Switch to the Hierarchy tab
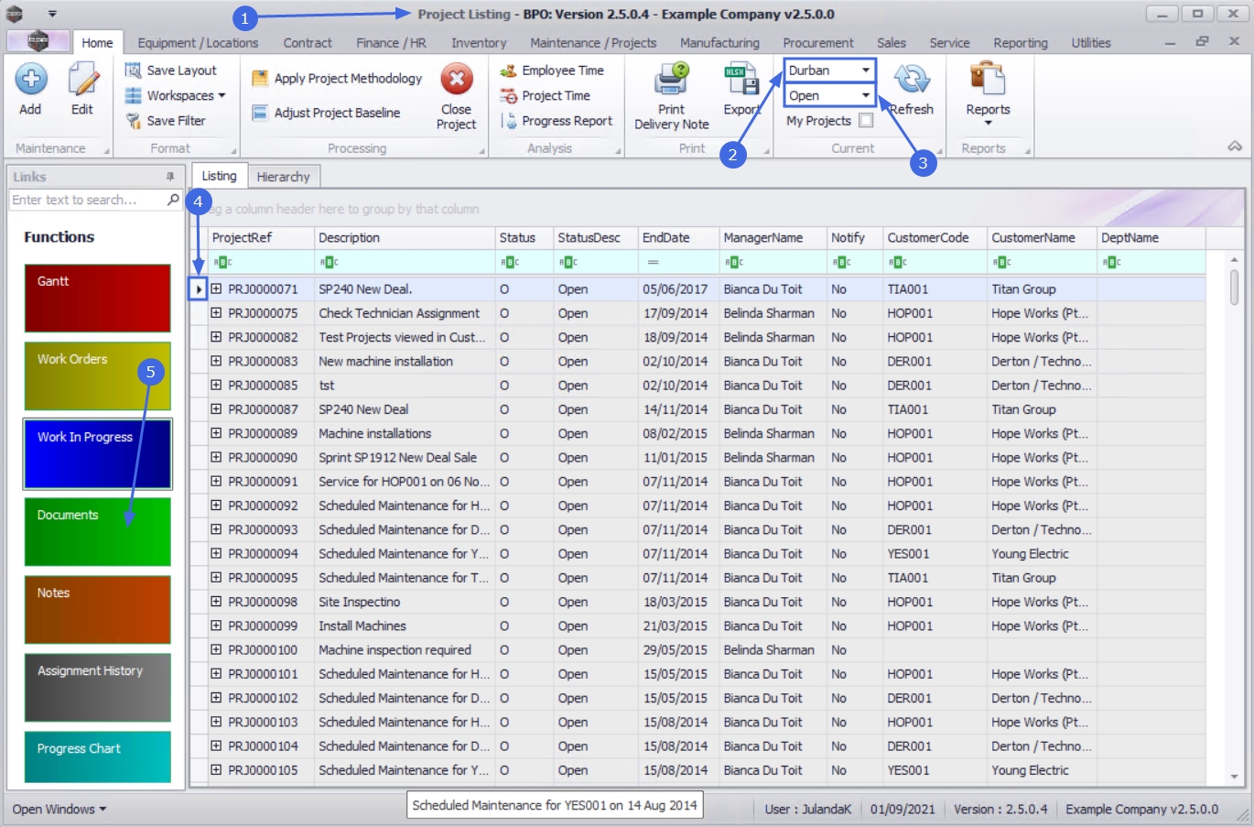 pos(283,177)
